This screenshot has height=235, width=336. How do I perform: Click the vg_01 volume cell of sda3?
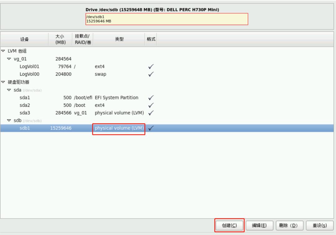tap(80, 113)
